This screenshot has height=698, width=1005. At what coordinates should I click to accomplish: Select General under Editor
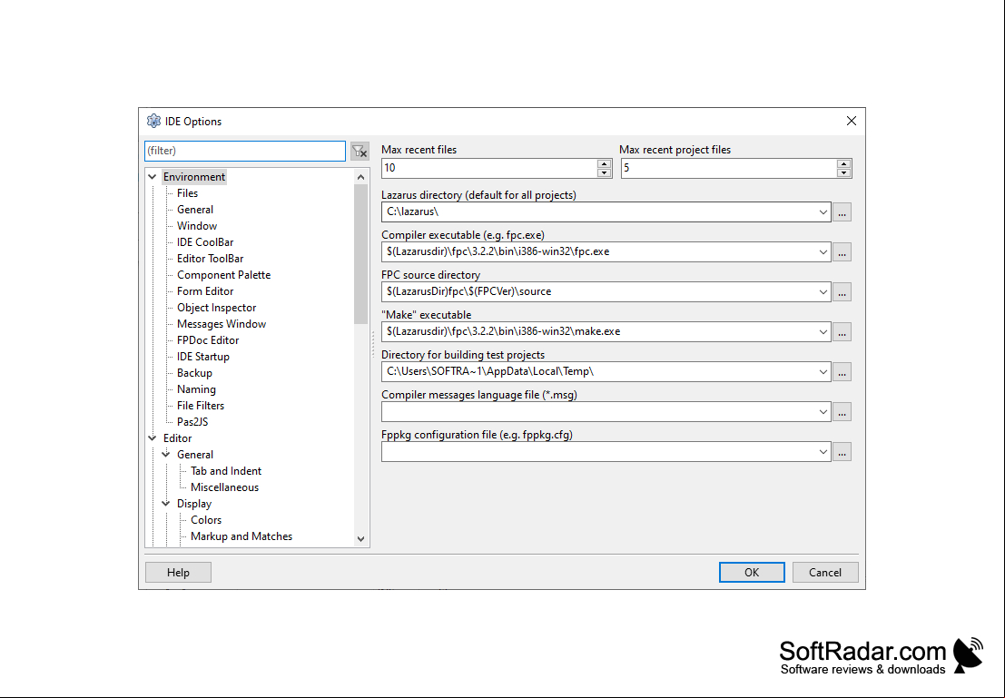click(x=195, y=455)
